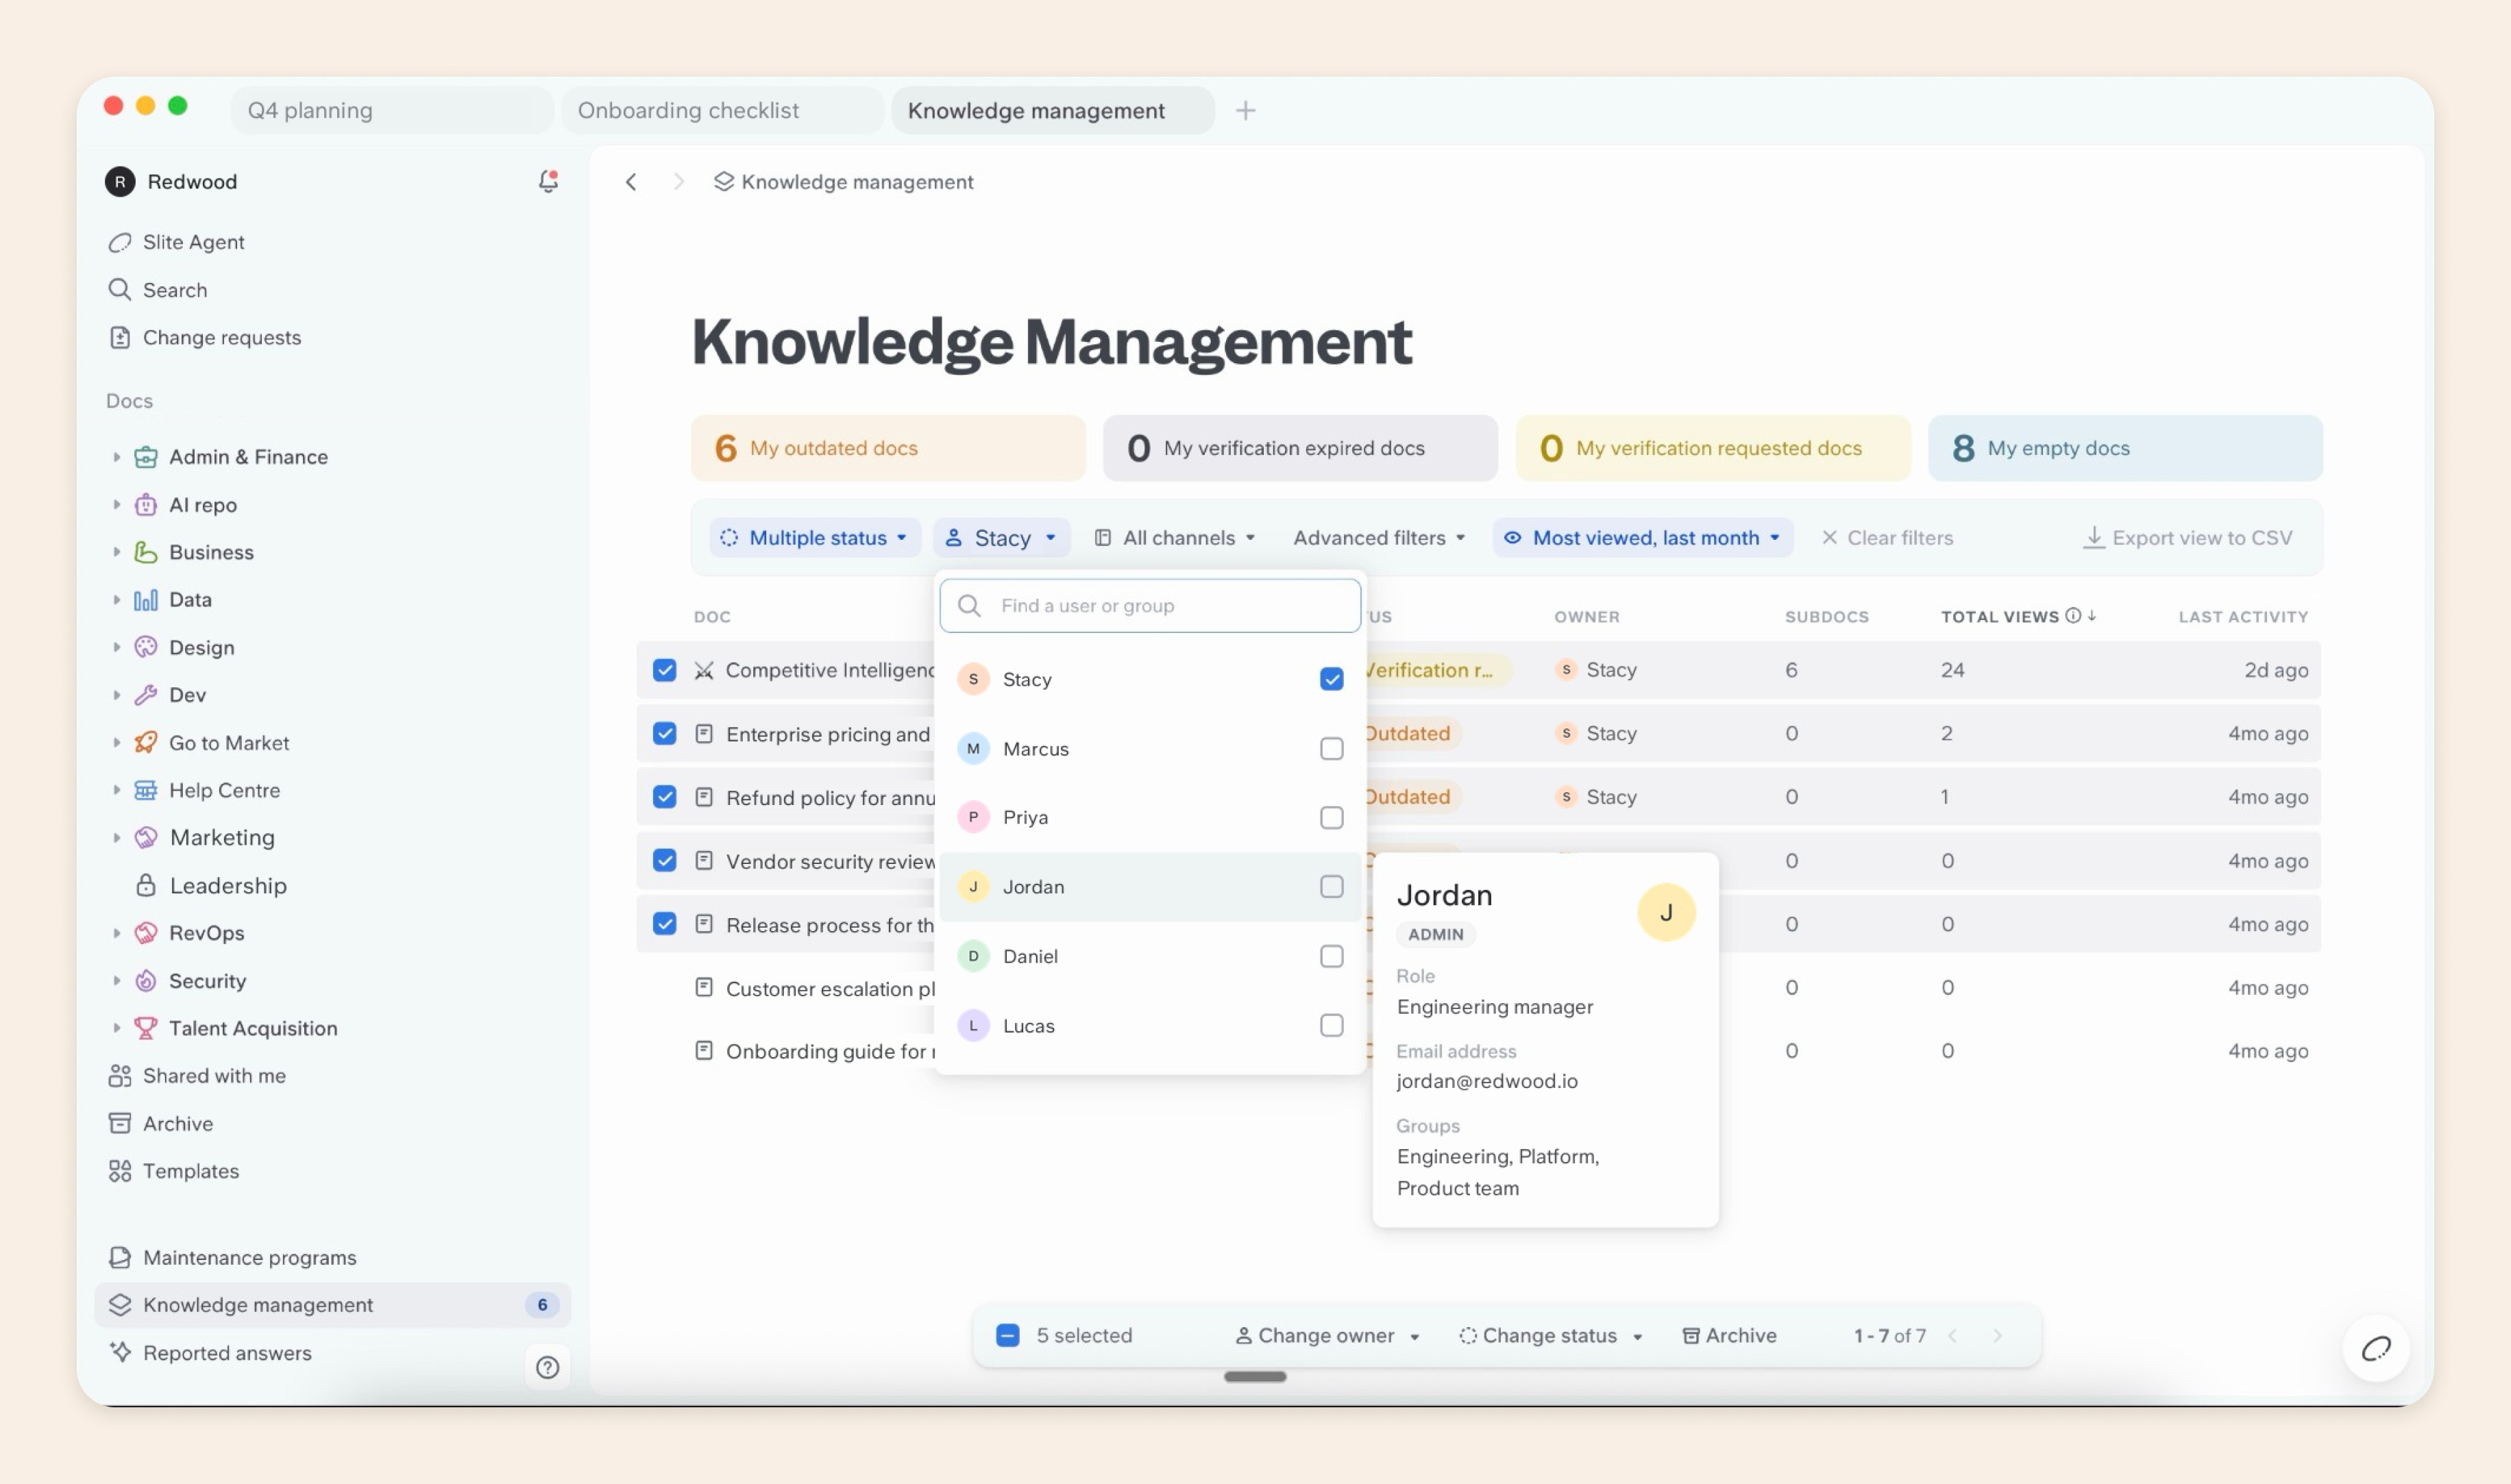This screenshot has height=1484, width=2511.
Task: Sort by the Total views column header
Action: (1999, 617)
